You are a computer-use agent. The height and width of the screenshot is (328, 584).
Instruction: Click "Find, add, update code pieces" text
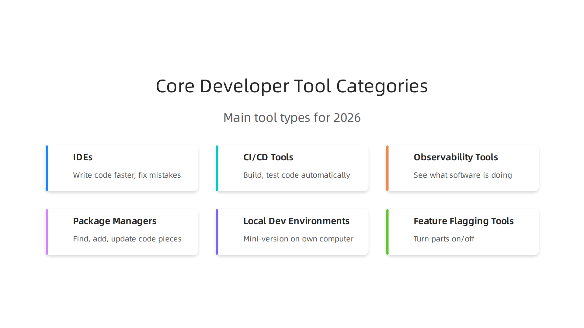127,239
